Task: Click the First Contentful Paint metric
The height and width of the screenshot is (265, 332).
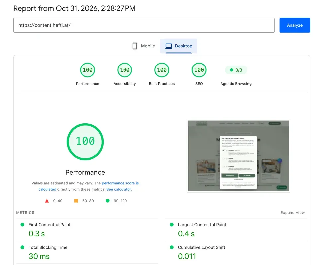Action: click(x=87, y=230)
